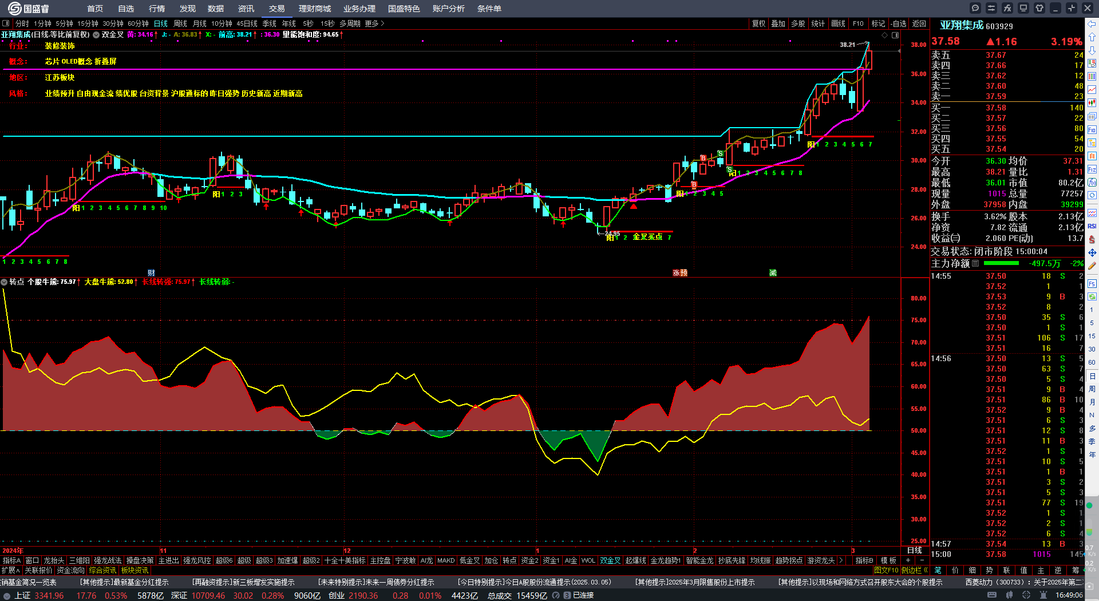This screenshot has height=601, width=1099.
Task: Switch to the 周线 period tab
Action: (180, 23)
